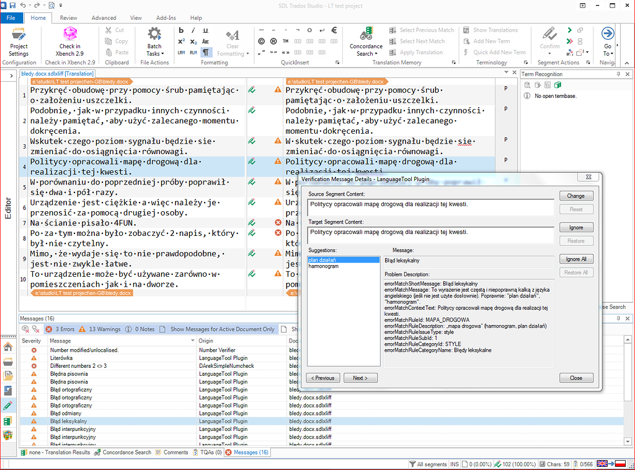Toggle 13 Warnings filter

pyautogui.click(x=100, y=329)
